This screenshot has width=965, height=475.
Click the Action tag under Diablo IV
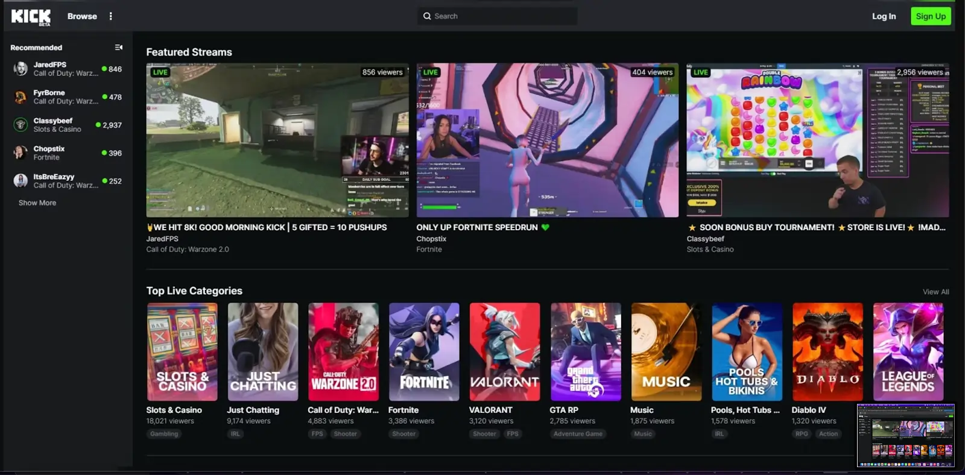(x=828, y=434)
